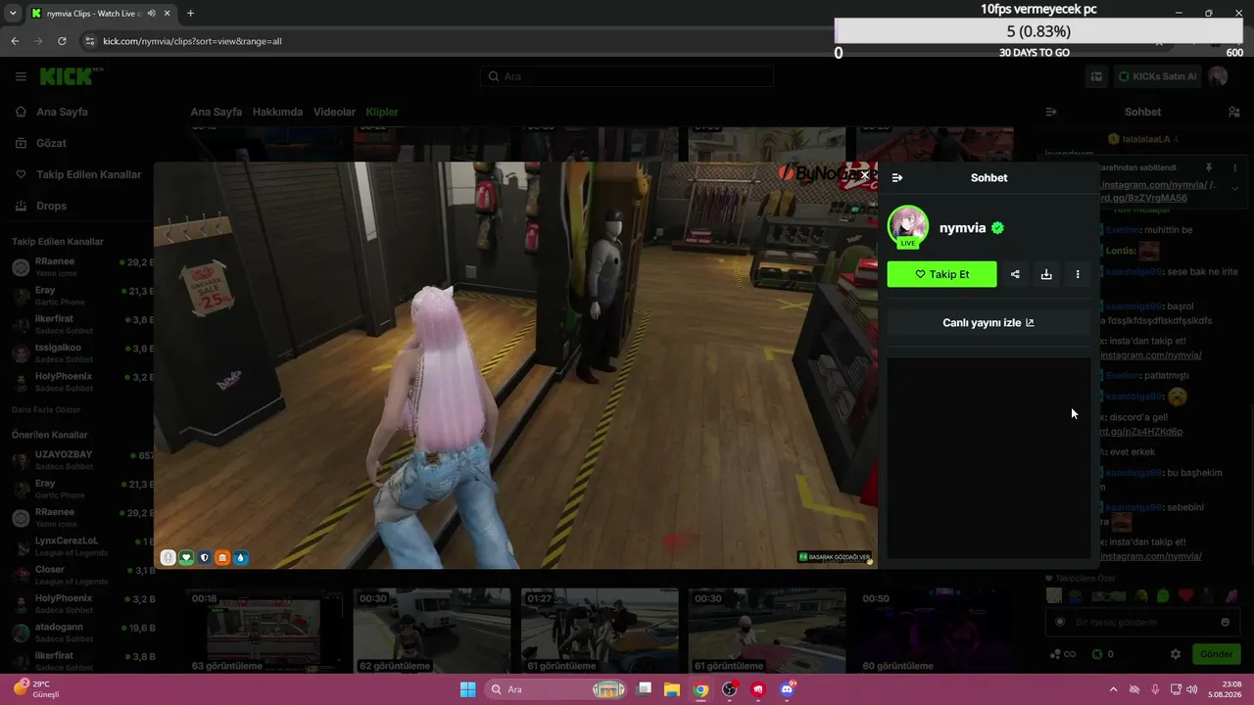
Task: Follow nymvia with Takip Et
Action: tap(942, 274)
